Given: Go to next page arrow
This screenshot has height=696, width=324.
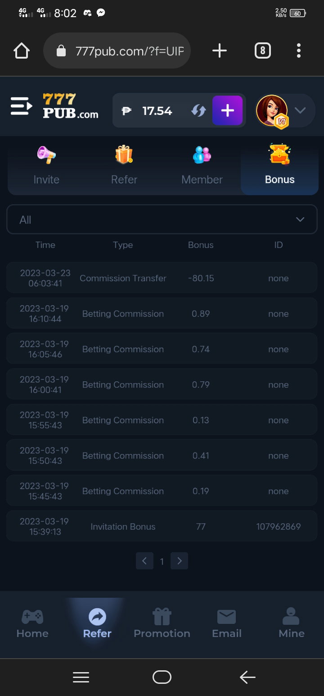Looking at the screenshot, I should (180, 561).
